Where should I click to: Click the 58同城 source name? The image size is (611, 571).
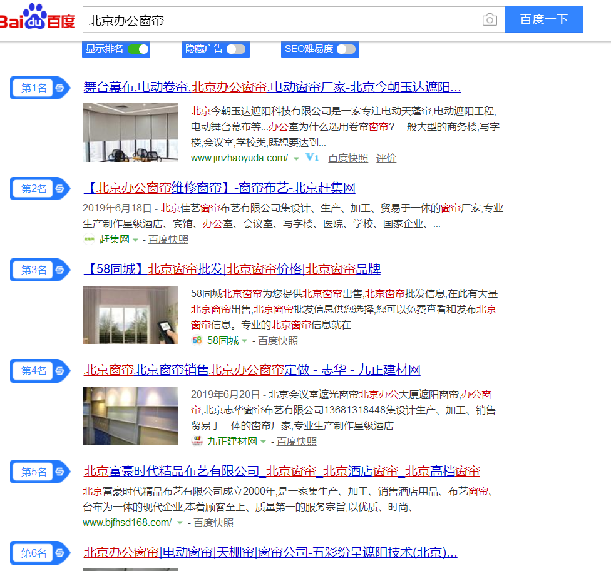point(223,341)
